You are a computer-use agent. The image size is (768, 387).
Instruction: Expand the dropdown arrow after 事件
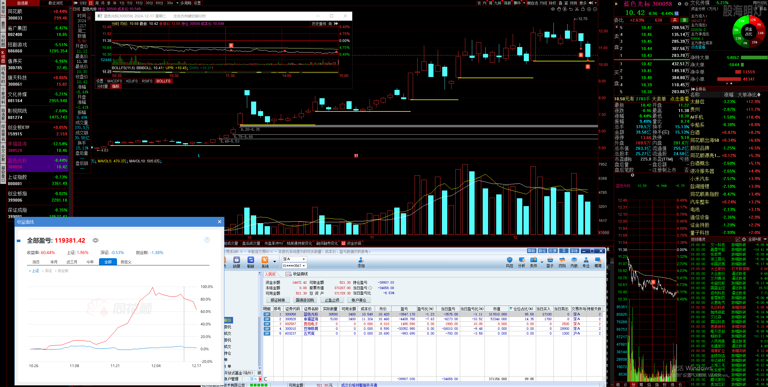[x=524, y=3]
